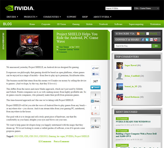Expand the Products menu
This screenshot has width=164, height=148.
click(x=30, y=17)
